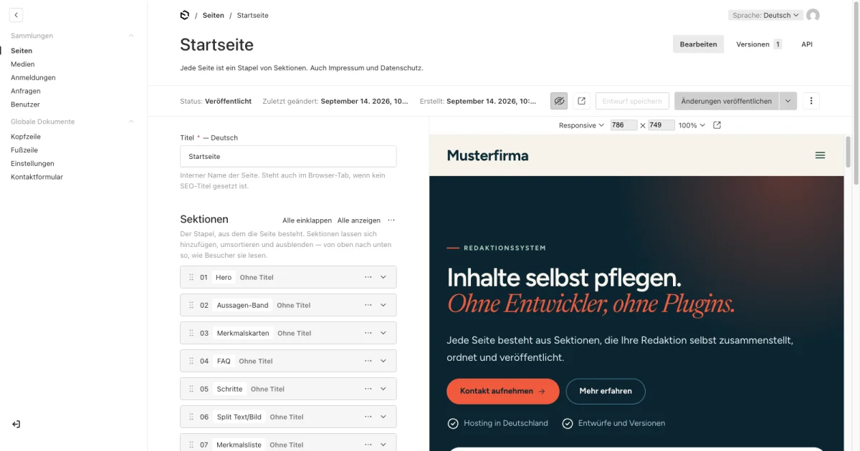
Task: Open Medien in the sidebar
Action: coord(22,64)
